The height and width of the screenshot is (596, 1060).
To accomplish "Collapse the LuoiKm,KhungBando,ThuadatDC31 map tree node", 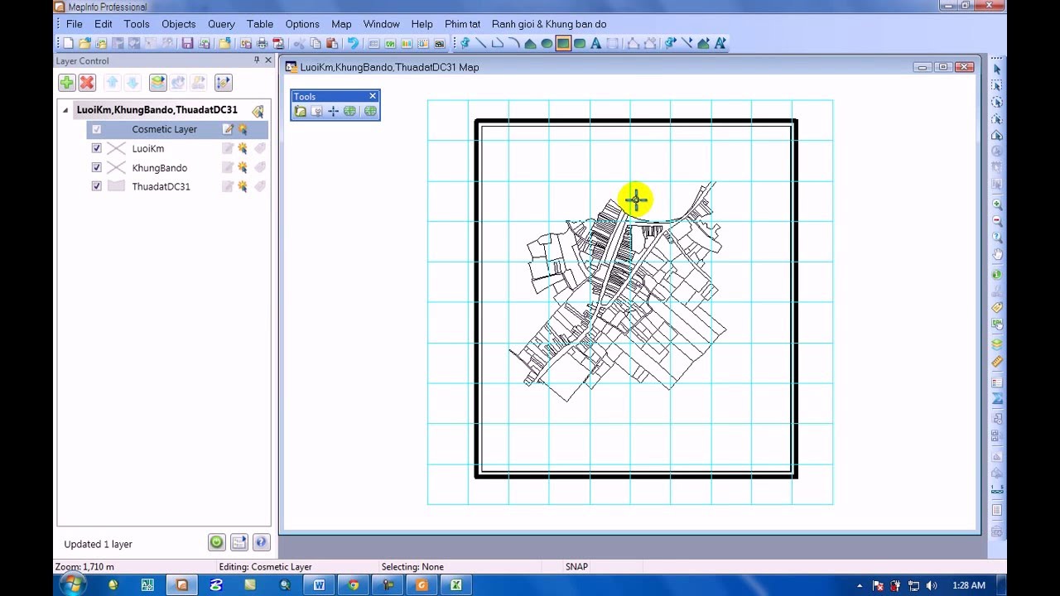I will 65,109.
